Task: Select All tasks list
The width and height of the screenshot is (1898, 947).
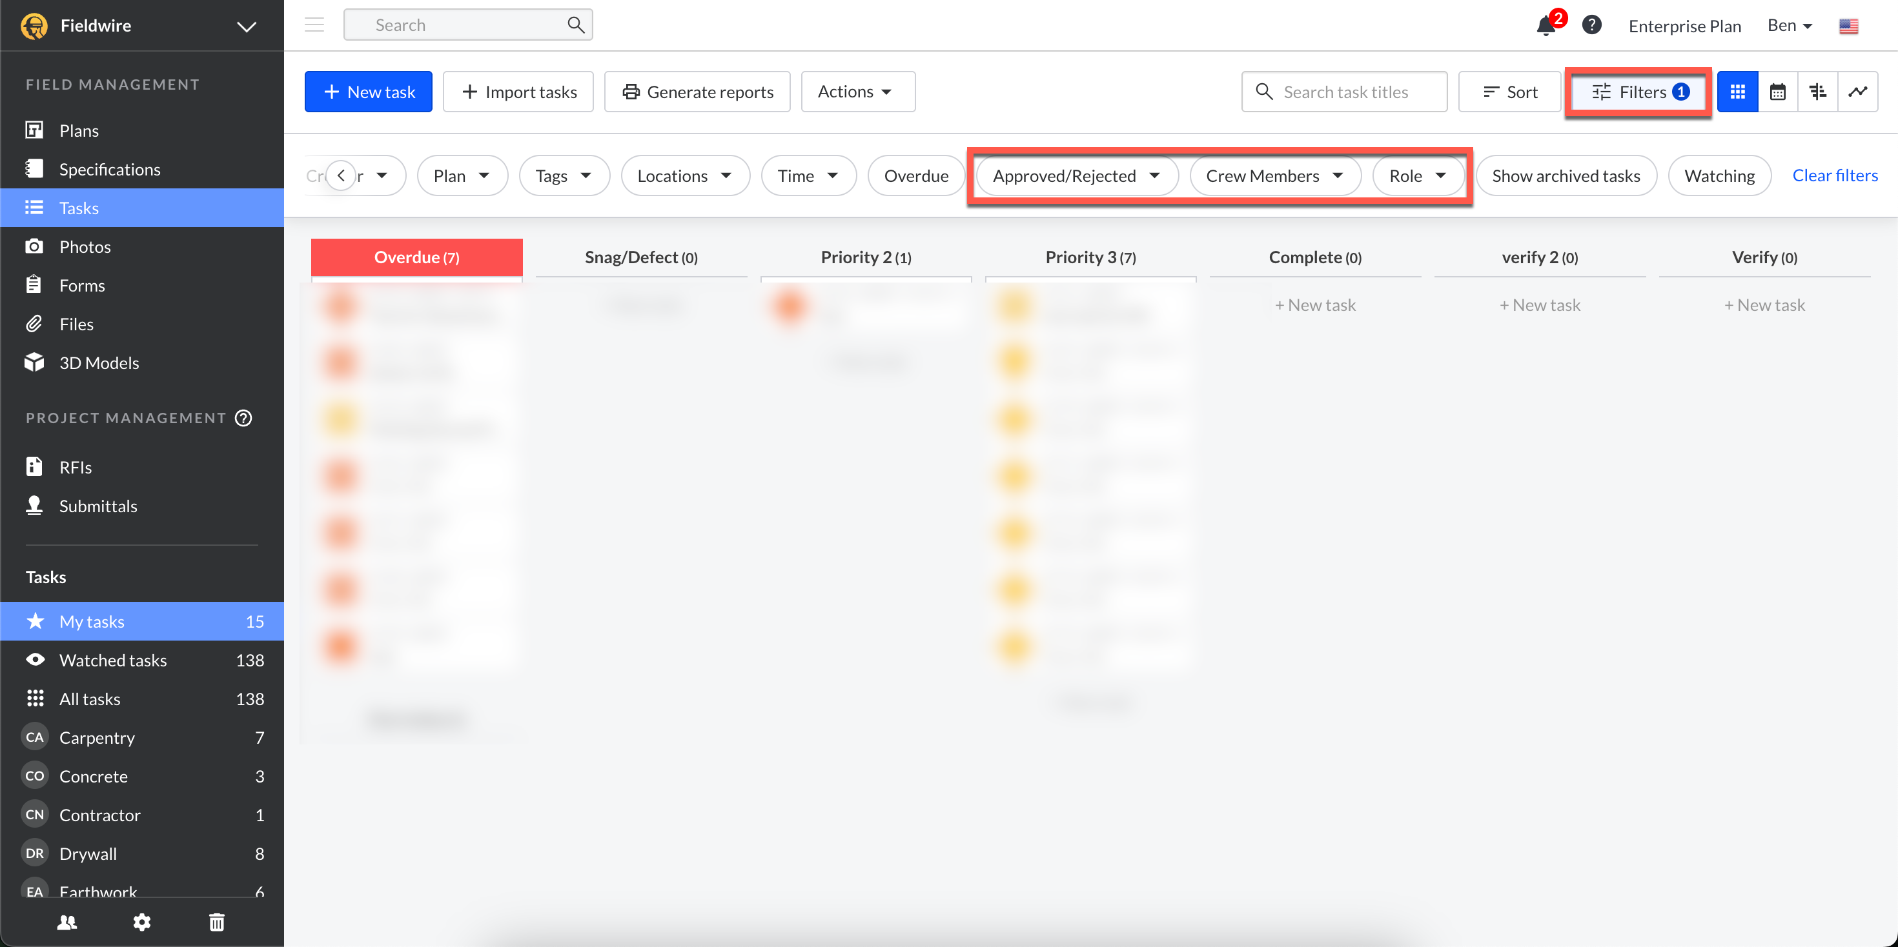Action: 141,699
